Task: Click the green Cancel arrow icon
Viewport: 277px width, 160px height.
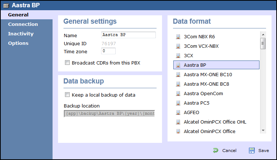Action: pyautogui.click(x=216, y=151)
